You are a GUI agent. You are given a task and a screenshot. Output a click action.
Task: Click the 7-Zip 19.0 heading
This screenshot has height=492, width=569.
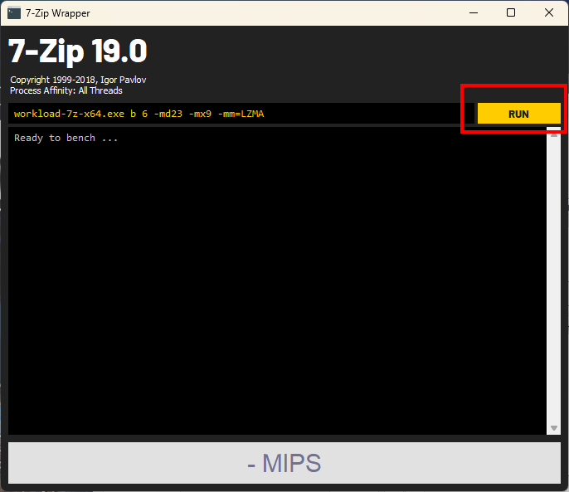point(78,51)
